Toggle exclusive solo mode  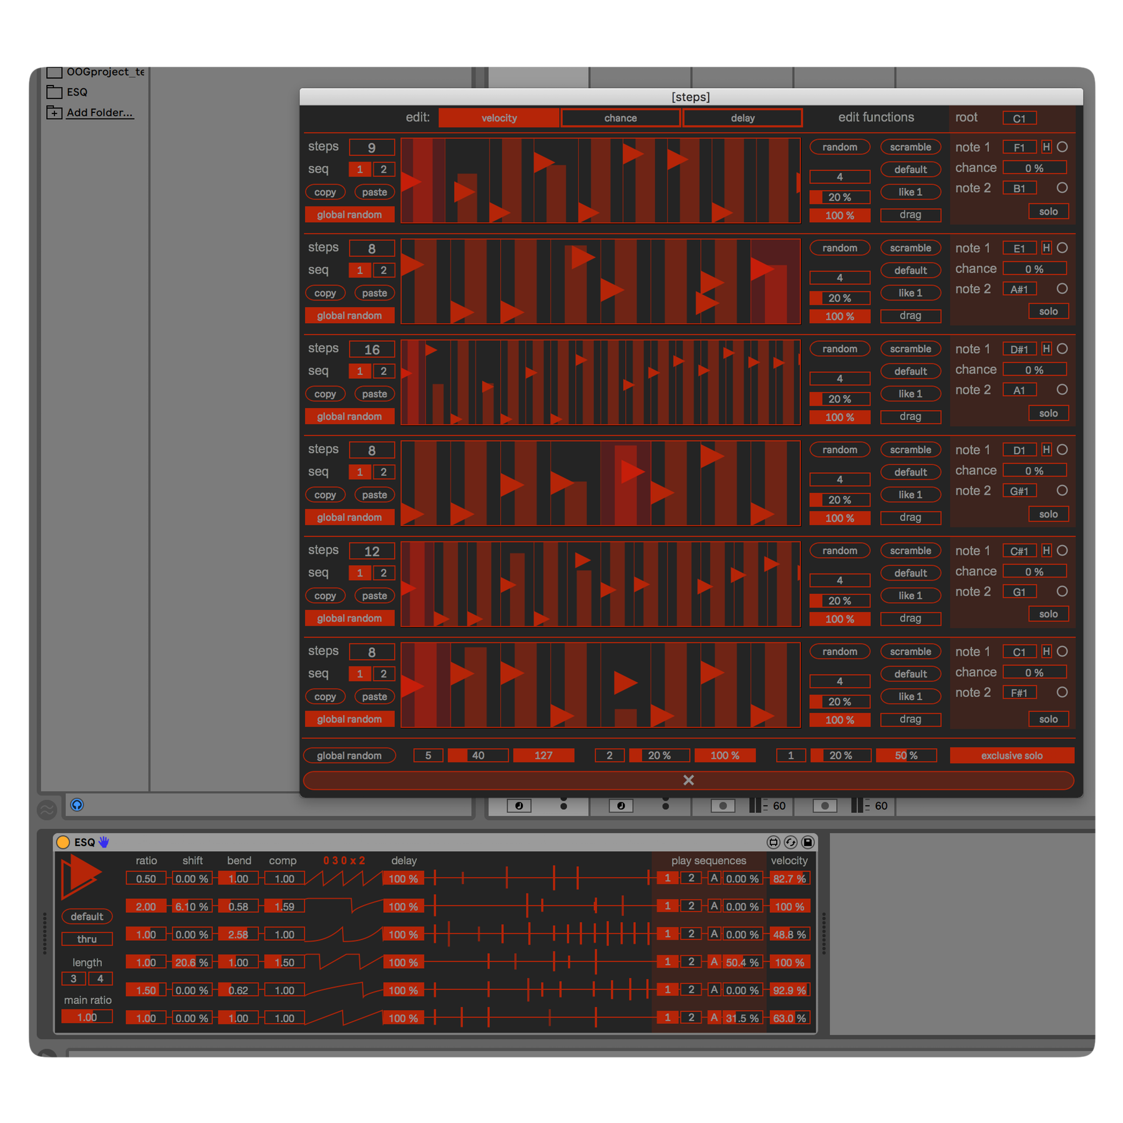click(x=1011, y=756)
